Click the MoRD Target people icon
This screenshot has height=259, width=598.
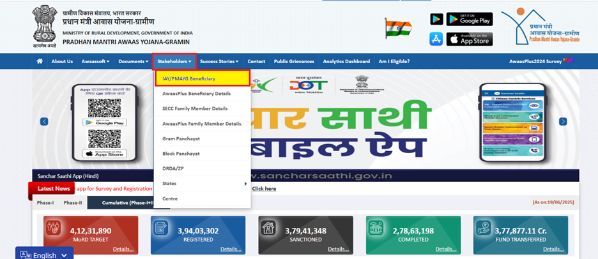click(x=54, y=228)
